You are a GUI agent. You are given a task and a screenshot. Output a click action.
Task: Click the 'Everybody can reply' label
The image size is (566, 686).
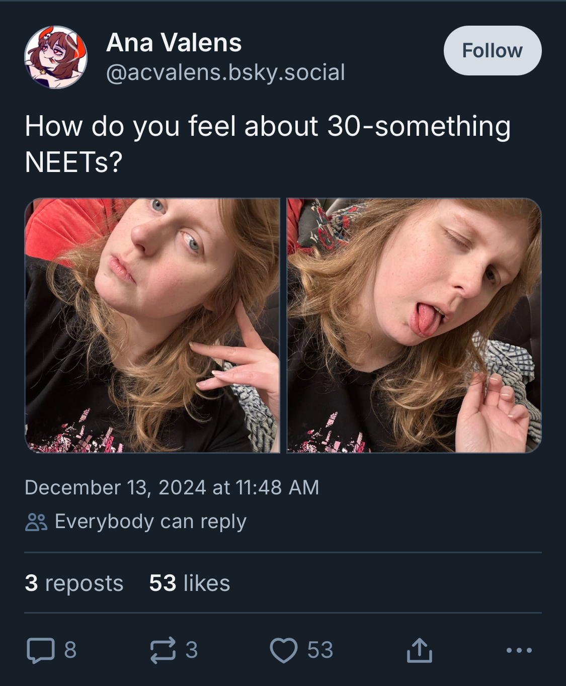tap(150, 522)
